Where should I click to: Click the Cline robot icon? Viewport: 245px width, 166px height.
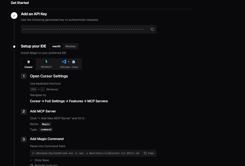73,62
